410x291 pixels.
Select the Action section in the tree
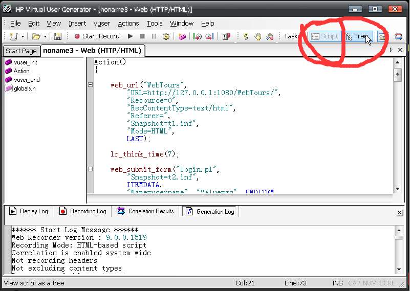point(21,71)
